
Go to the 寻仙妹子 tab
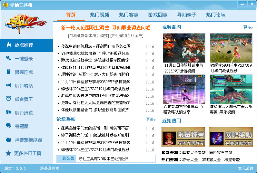pyautogui.click(x=187, y=15)
